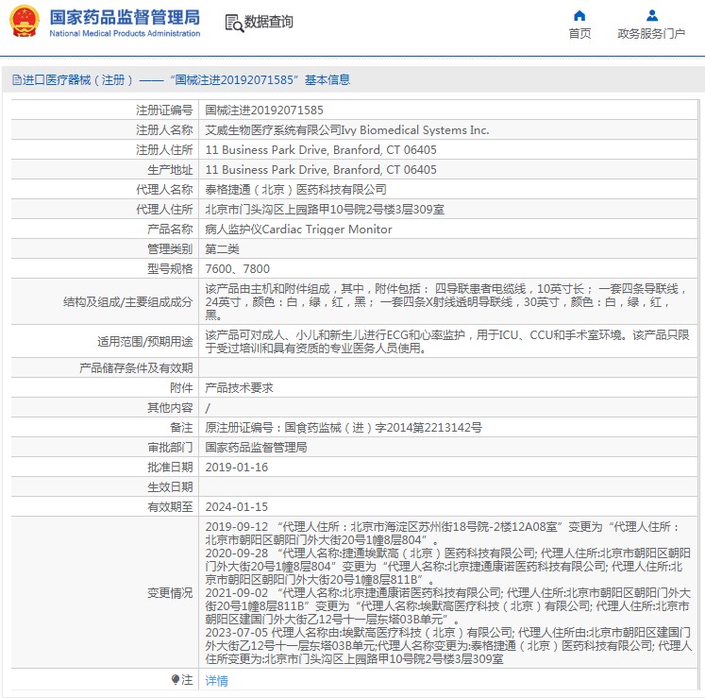Click the 产品技术要求 attachment value
Screen dimensions: 705x698
239,388
